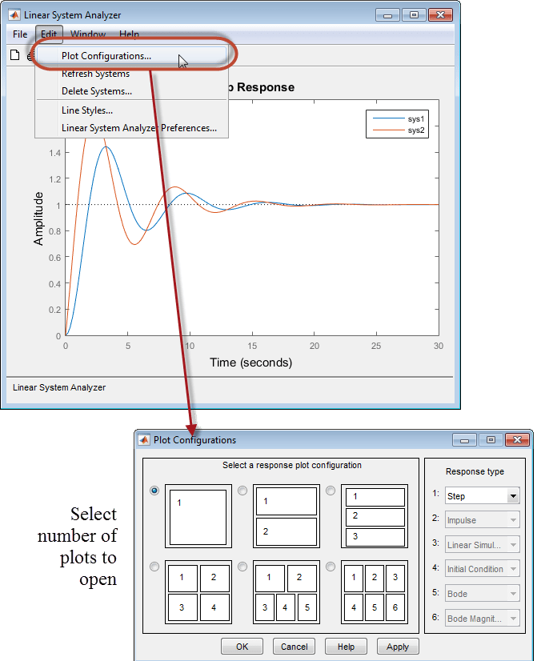Click the MATLAB logo in Linear System Analyzer title bar
The height and width of the screenshot is (661, 537).
(x=14, y=14)
